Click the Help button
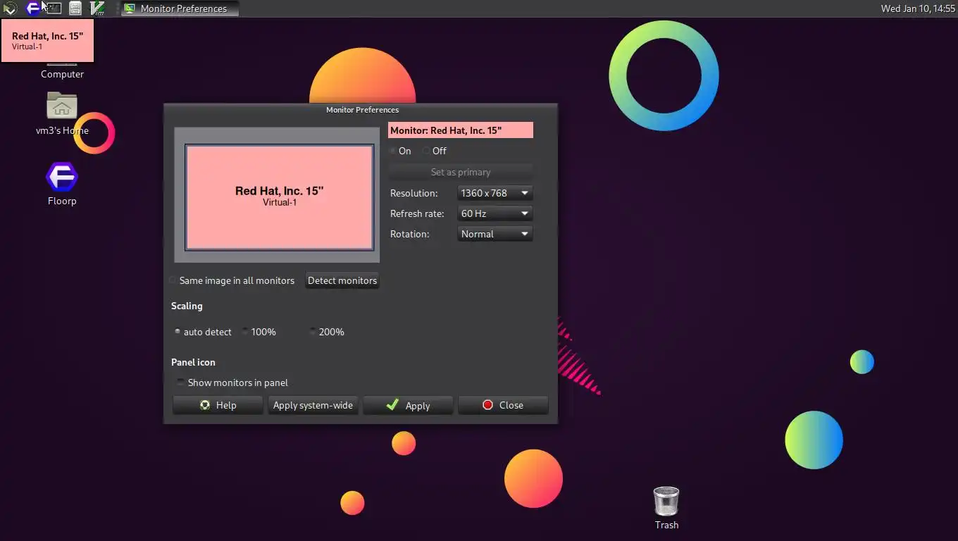The image size is (958, 541). [x=218, y=405]
